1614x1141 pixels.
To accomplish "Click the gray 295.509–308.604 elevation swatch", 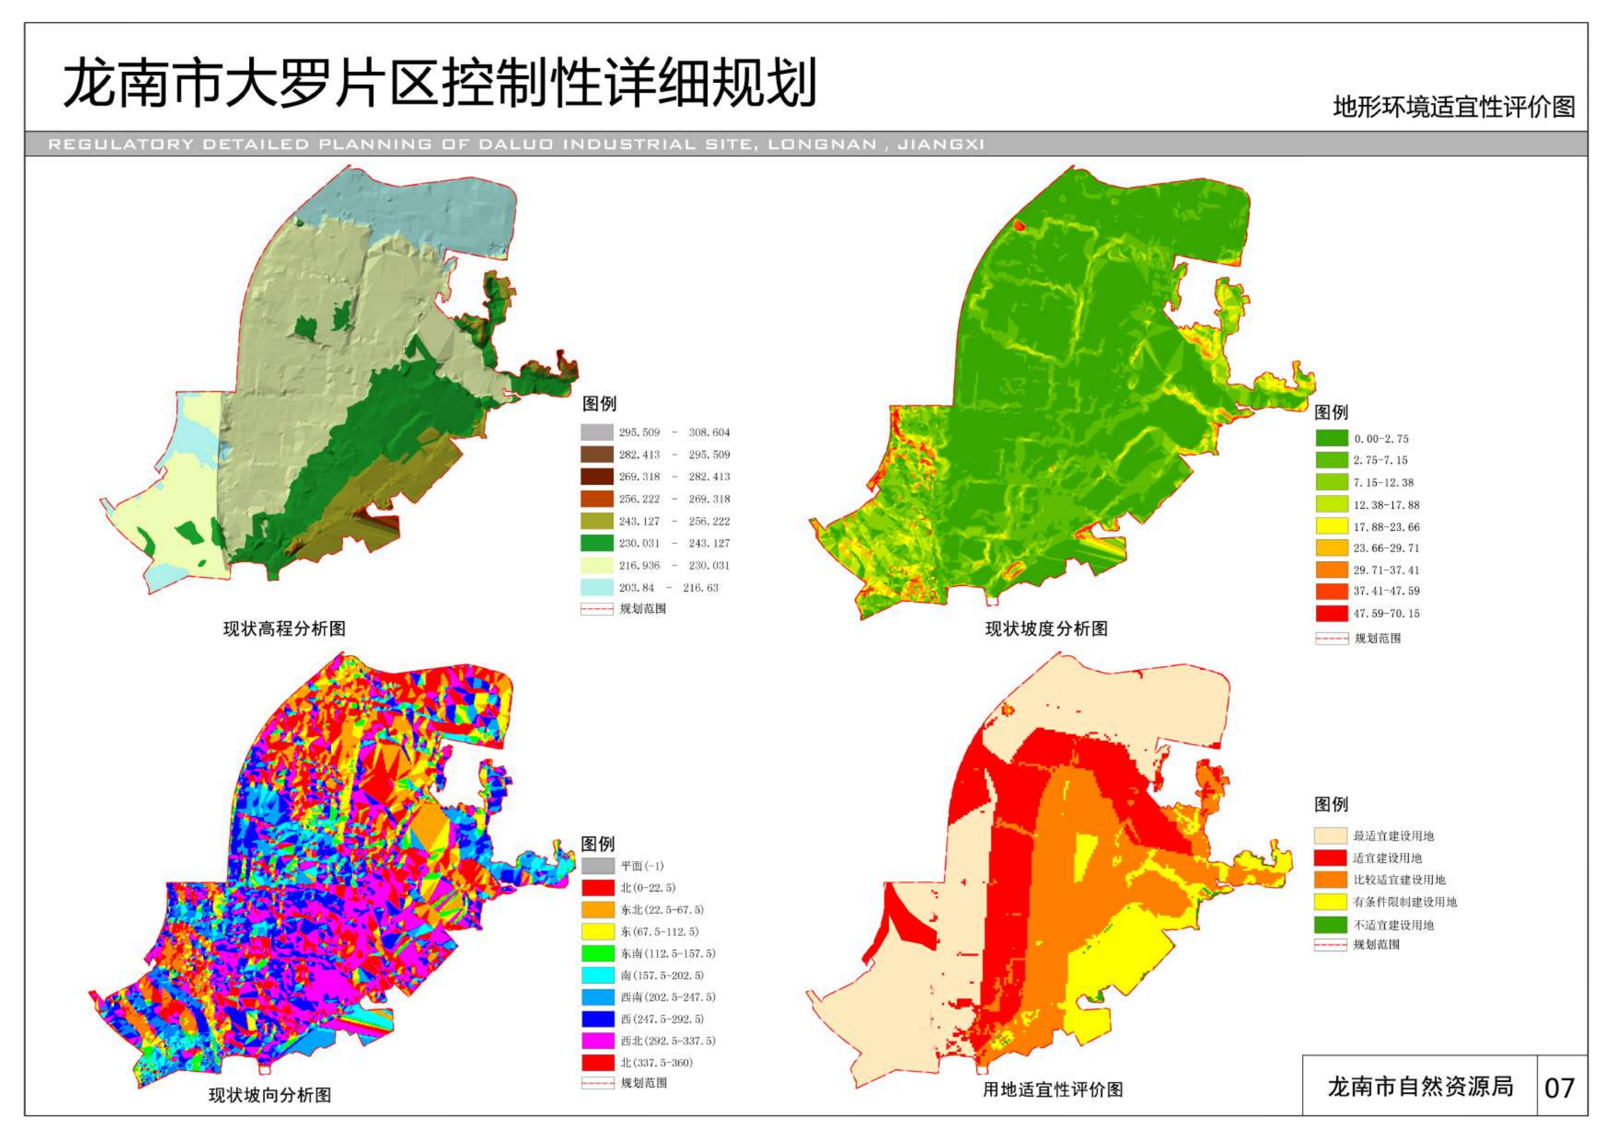I will pyautogui.click(x=597, y=432).
